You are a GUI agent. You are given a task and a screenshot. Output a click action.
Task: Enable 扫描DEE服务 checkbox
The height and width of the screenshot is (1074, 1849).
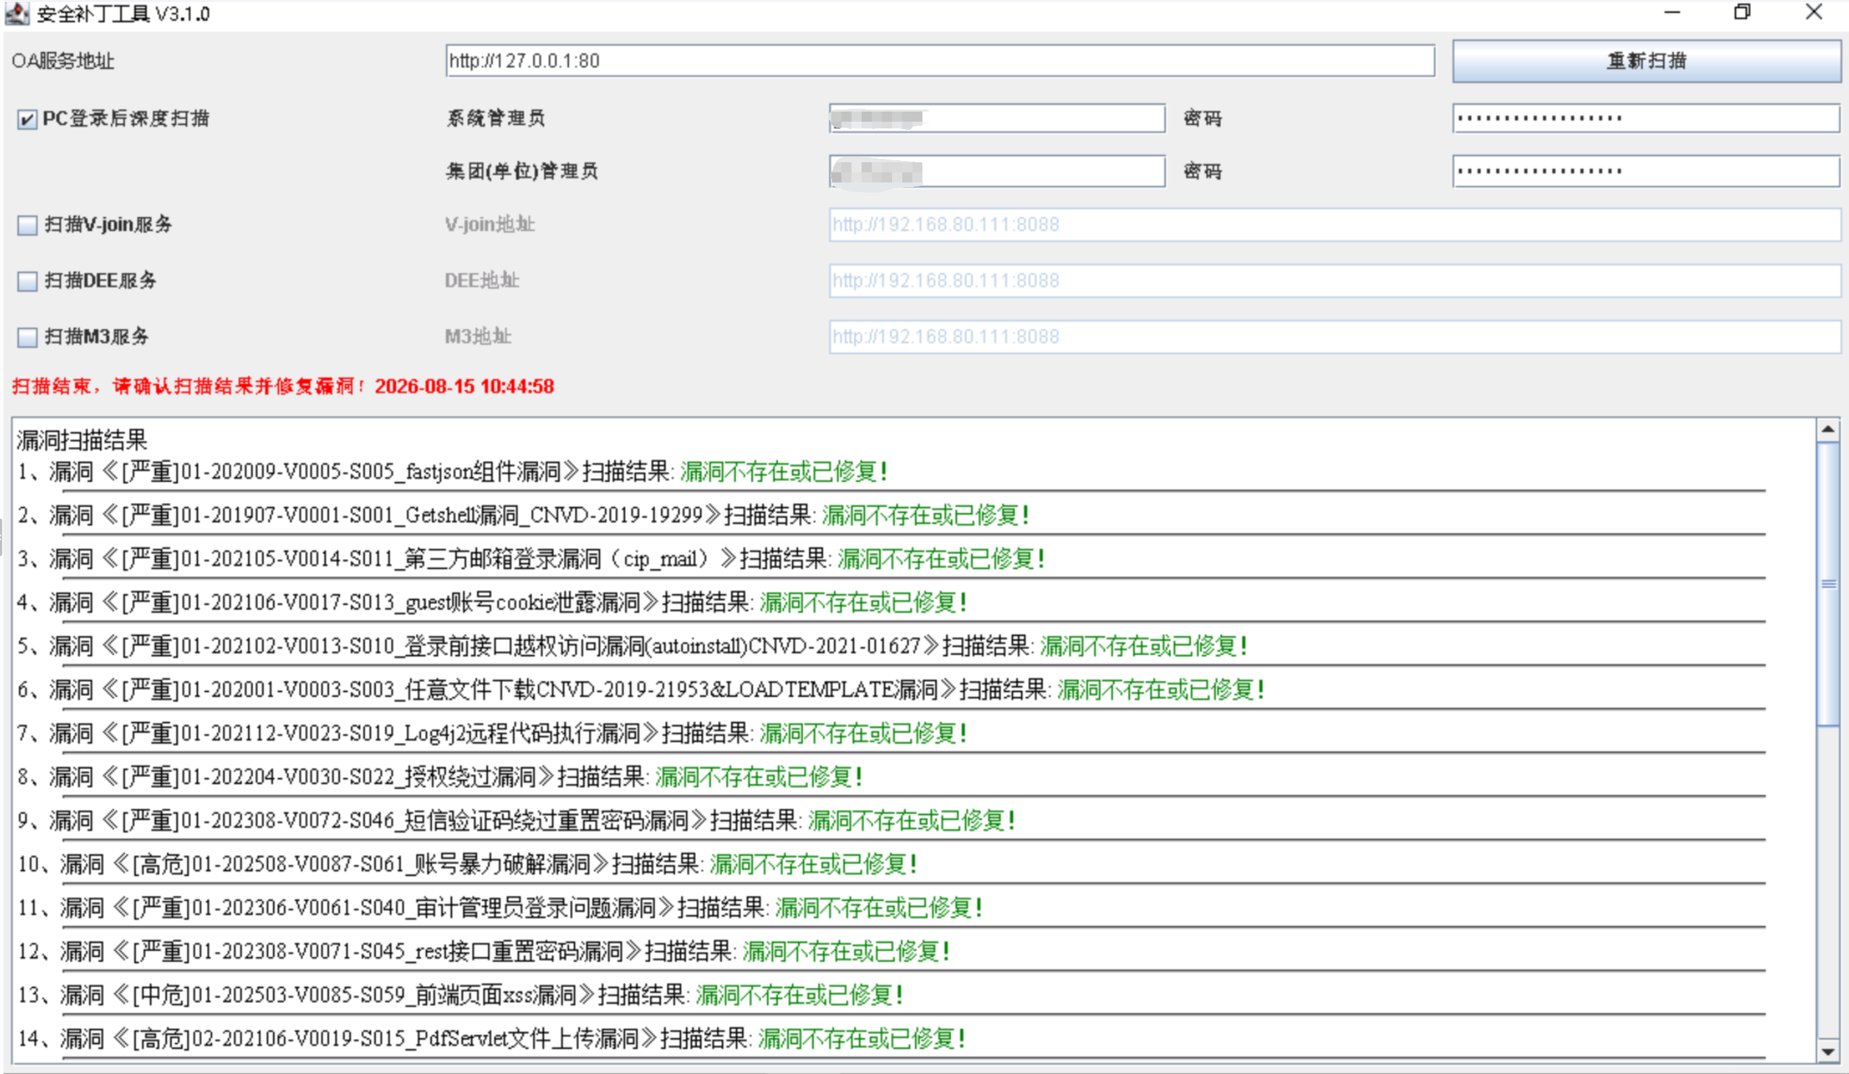pos(27,281)
